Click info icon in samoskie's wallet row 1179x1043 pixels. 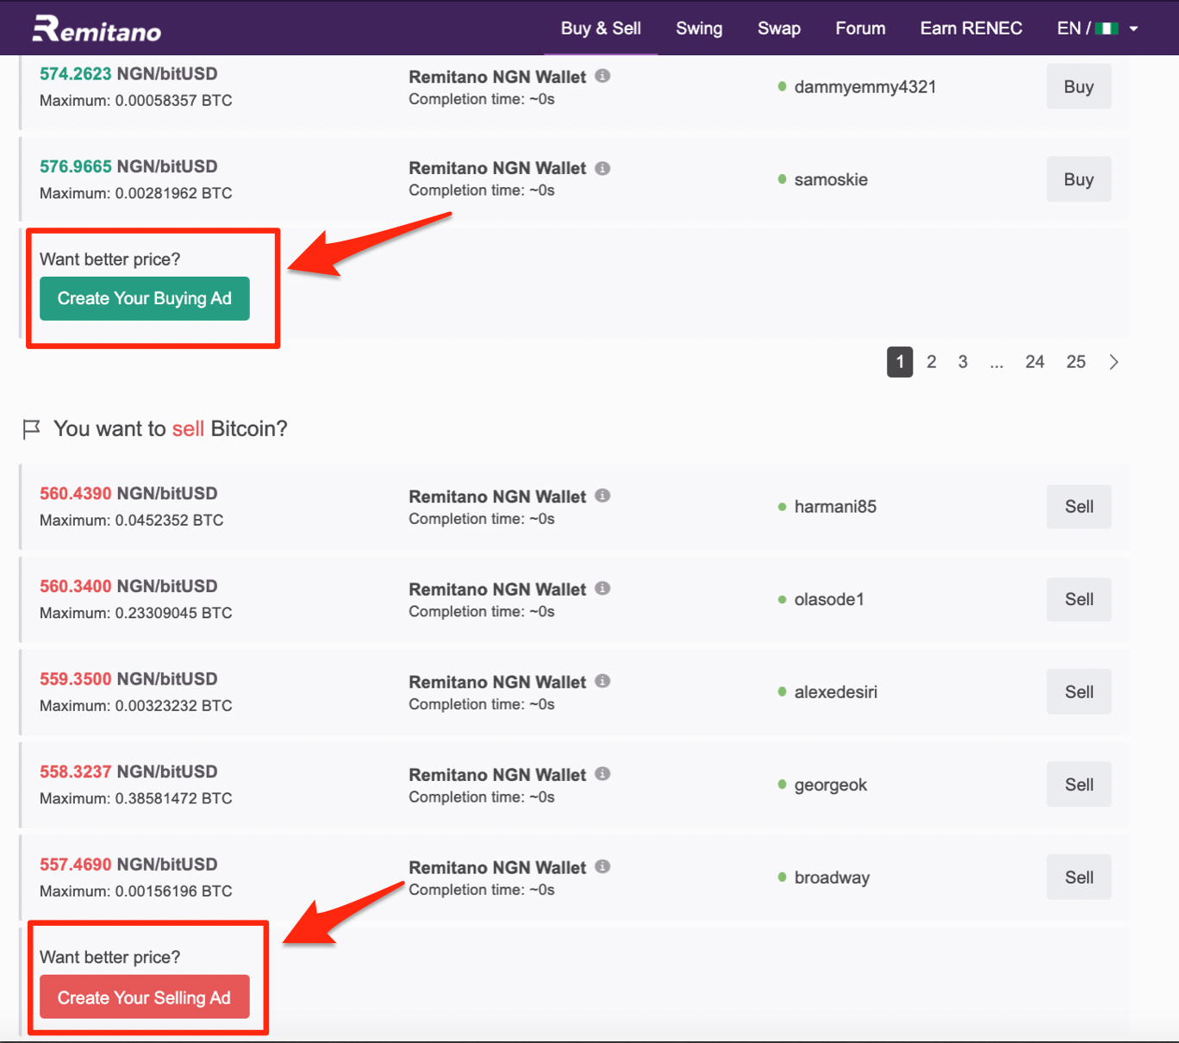pos(603,168)
